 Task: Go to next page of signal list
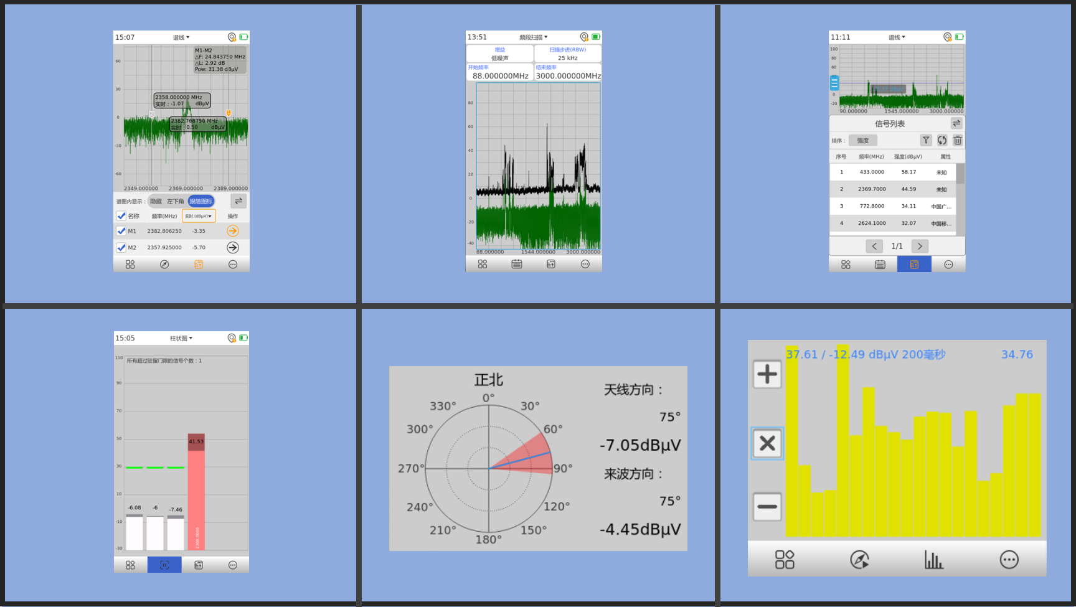coord(920,246)
